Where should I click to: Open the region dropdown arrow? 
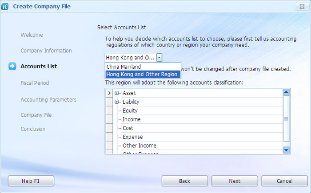coord(159,58)
